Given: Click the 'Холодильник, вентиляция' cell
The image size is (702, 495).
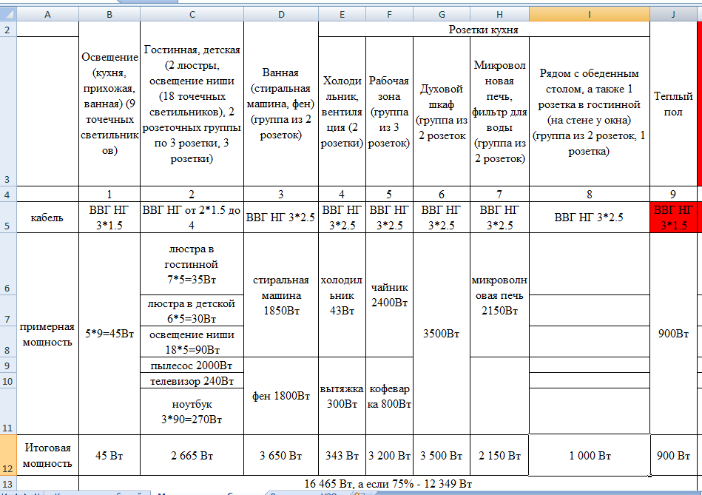Looking at the screenshot, I should point(342,112).
